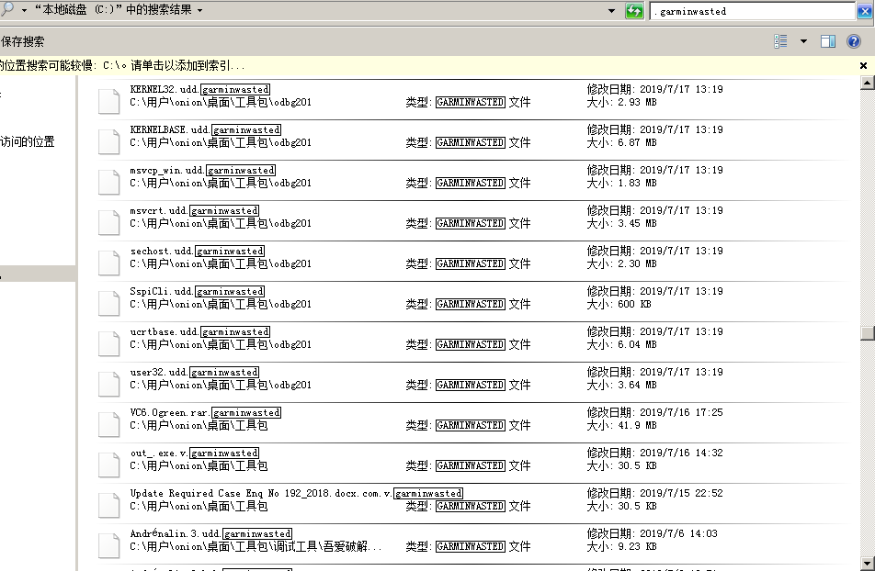Select the Update Required Case Enq file icon
Image resolution: width=875 pixels, height=571 pixels.
pyautogui.click(x=108, y=505)
